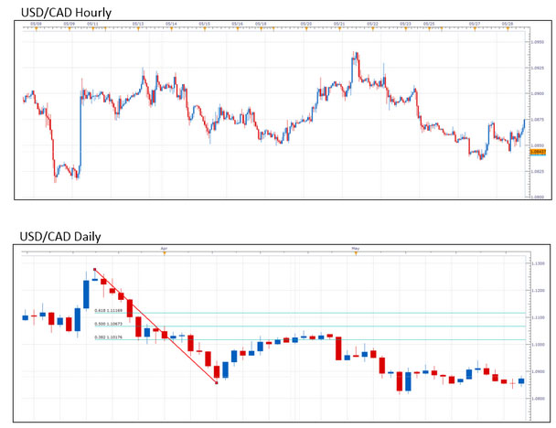The width and height of the screenshot is (556, 428).
Task: Click the 1.0950 price label on the hourly axis
Action: pos(538,42)
